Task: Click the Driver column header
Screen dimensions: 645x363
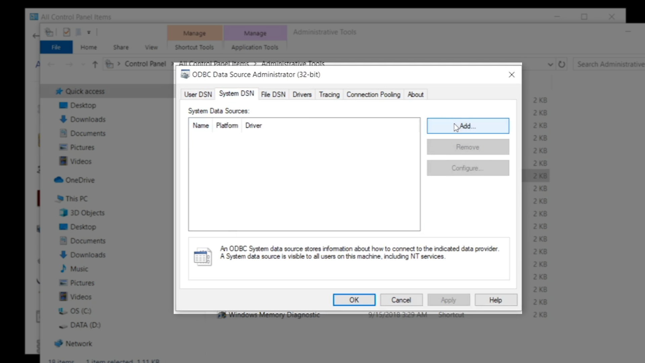Action: 253,125
